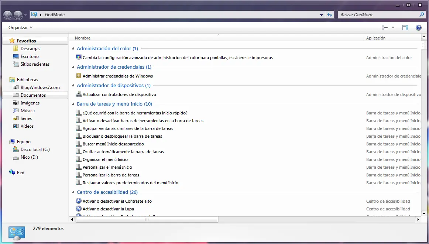Collapse the Administrador de credenciales group
This screenshot has width=429, height=244.
coord(73,67)
